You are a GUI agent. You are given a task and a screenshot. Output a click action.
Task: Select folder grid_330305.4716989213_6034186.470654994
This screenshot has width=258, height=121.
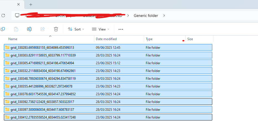pyautogui.click(x=108, y=63)
